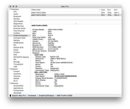Select Memory in the sidebar
This screenshot has width=130, height=109.
[16, 40]
